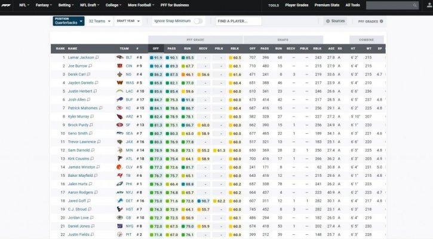This screenshot has width=433, height=239.
Task: Click the Eagles team logo
Action: 119,184
